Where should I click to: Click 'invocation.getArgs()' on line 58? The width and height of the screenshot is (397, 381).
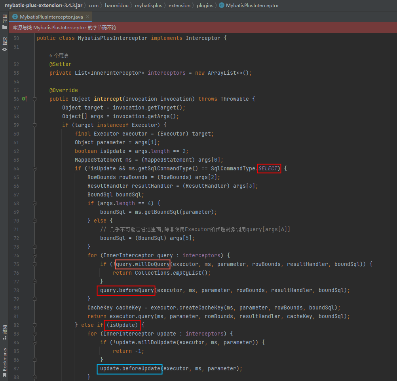144,116
